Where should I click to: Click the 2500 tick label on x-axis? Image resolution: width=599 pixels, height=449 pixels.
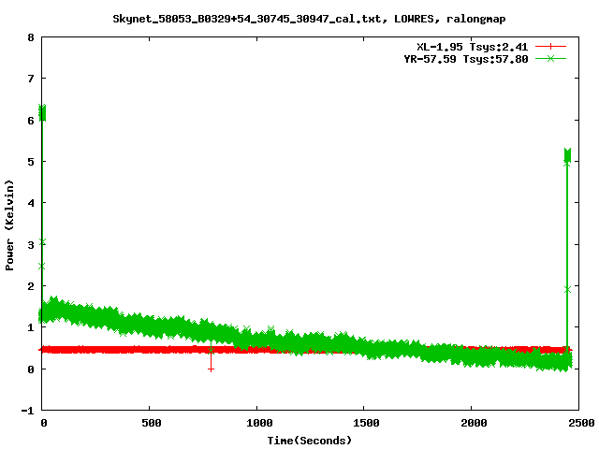click(578, 424)
